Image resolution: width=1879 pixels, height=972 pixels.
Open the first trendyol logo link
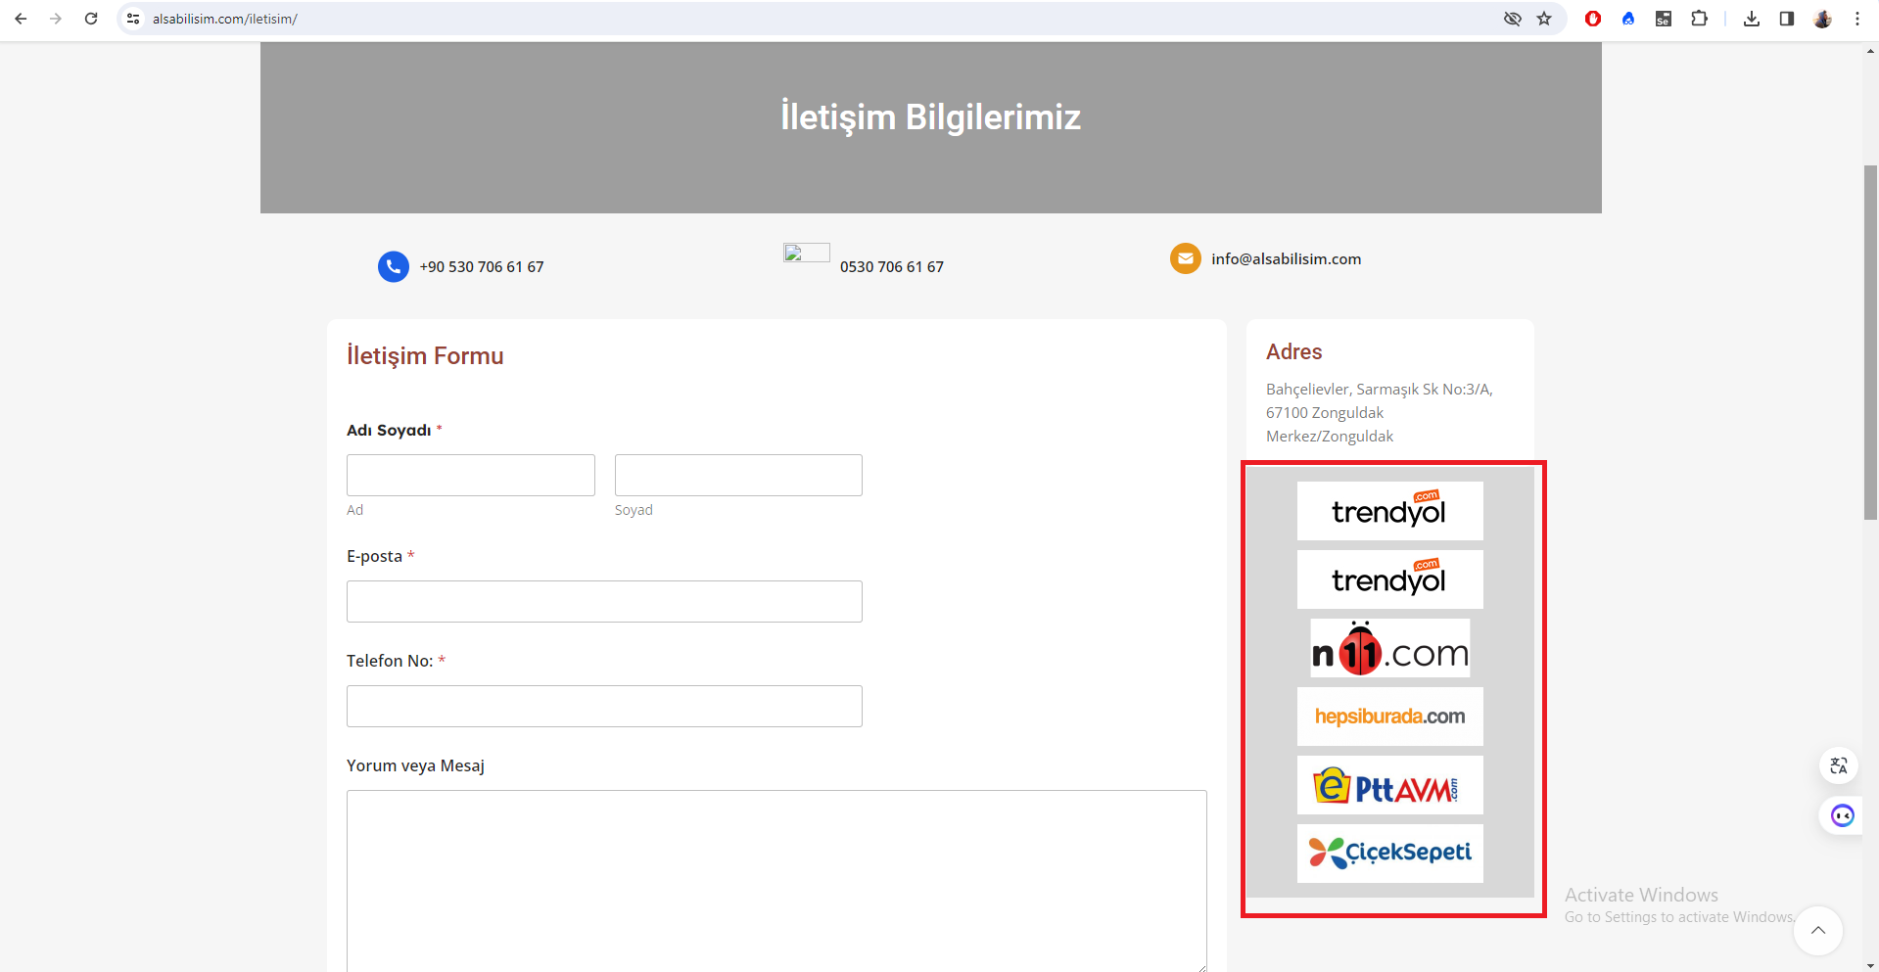click(1390, 511)
